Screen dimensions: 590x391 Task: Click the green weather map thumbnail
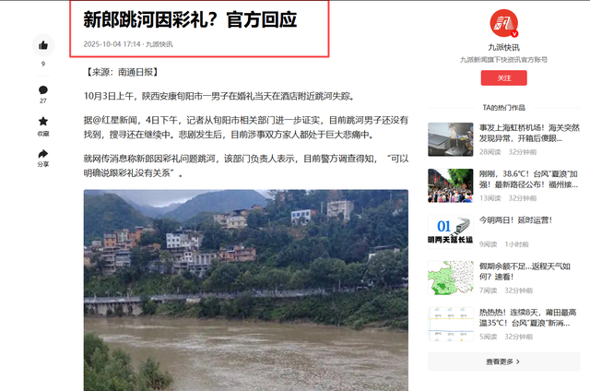pyautogui.click(x=451, y=278)
